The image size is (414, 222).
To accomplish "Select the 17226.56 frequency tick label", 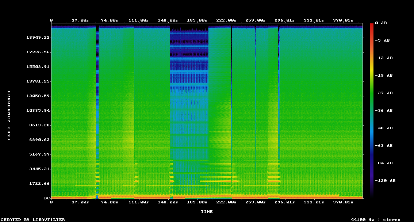I will pyautogui.click(x=38, y=52).
